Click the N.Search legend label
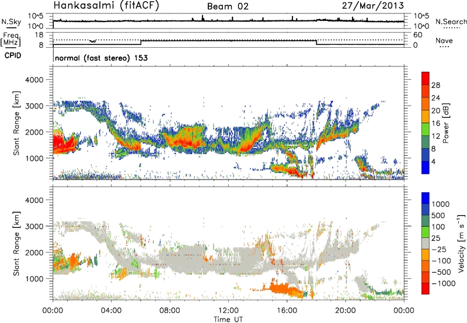467x323 pixels. tap(451, 22)
